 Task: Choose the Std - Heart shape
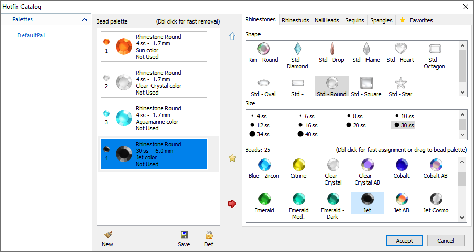click(x=400, y=53)
